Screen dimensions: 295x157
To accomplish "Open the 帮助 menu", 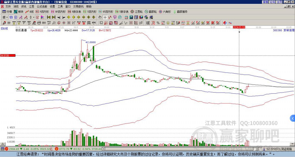I will point(89,7).
